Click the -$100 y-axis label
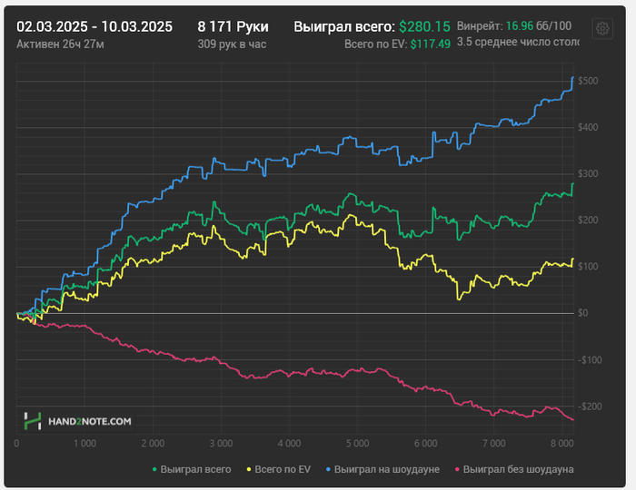 tap(590, 360)
